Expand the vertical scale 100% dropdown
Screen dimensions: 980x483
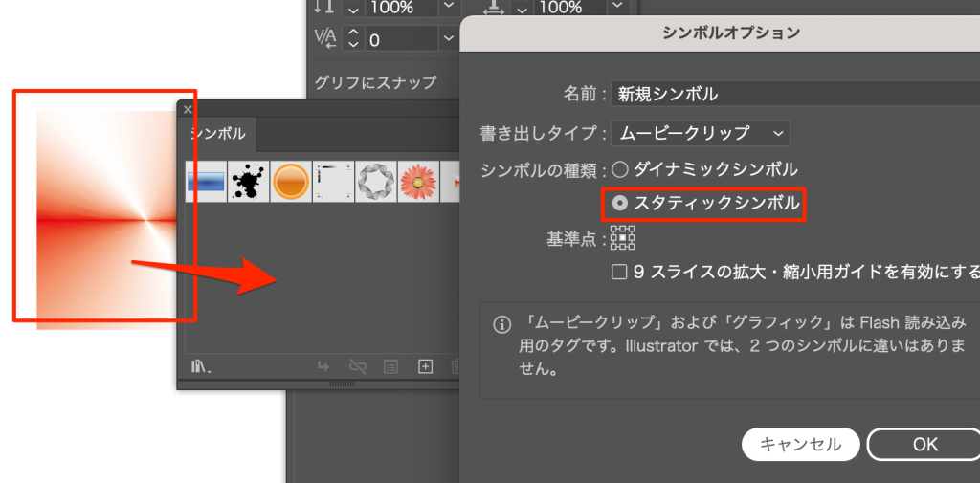coord(450,7)
